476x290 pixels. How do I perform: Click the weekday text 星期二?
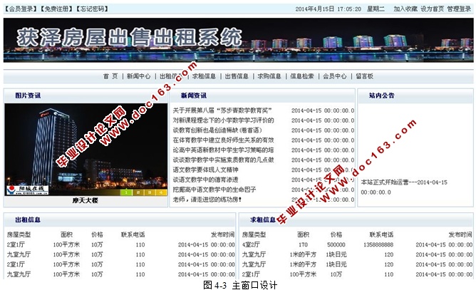pyautogui.click(x=376, y=9)
